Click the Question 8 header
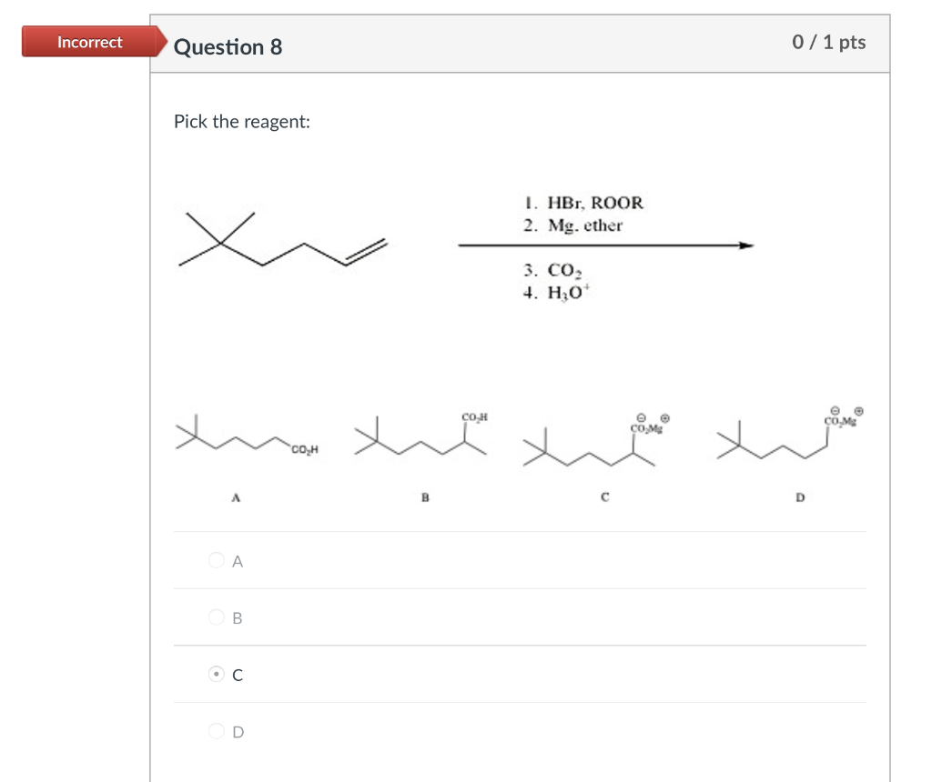 (x=228, y=47)
